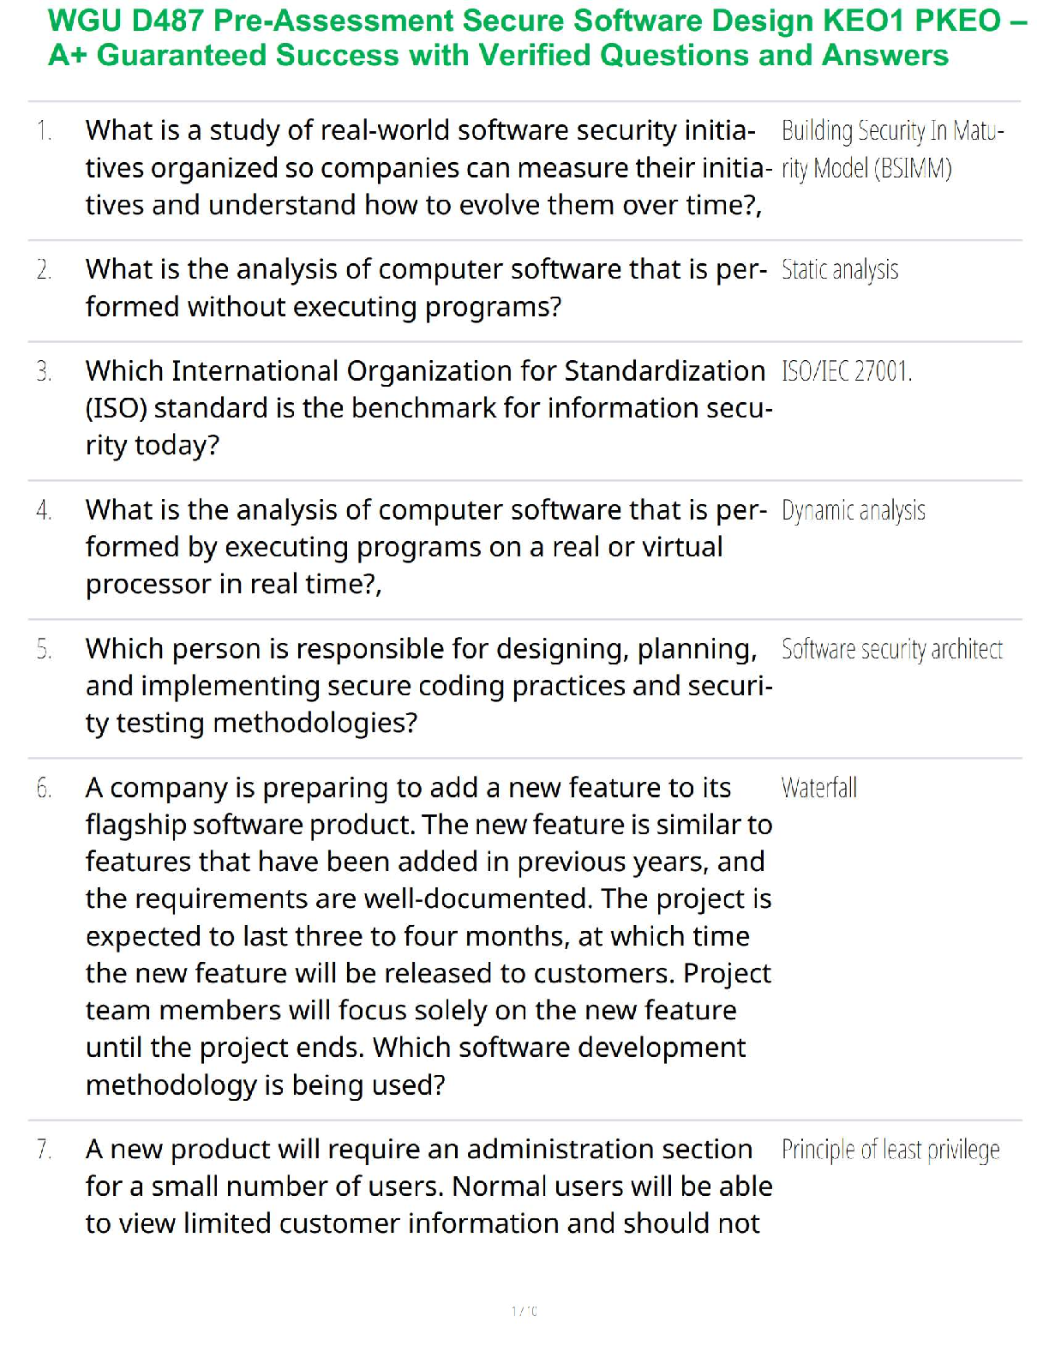Image resolution: width=1049 pixels, height=1358 pixels.
Task: Click the question about executing programs in real time
Action: tap(425, 547)
